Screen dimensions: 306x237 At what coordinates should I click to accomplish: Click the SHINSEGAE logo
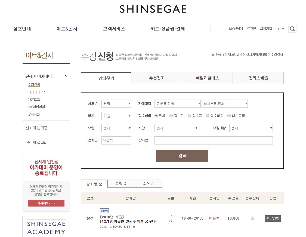click(153, 9)
